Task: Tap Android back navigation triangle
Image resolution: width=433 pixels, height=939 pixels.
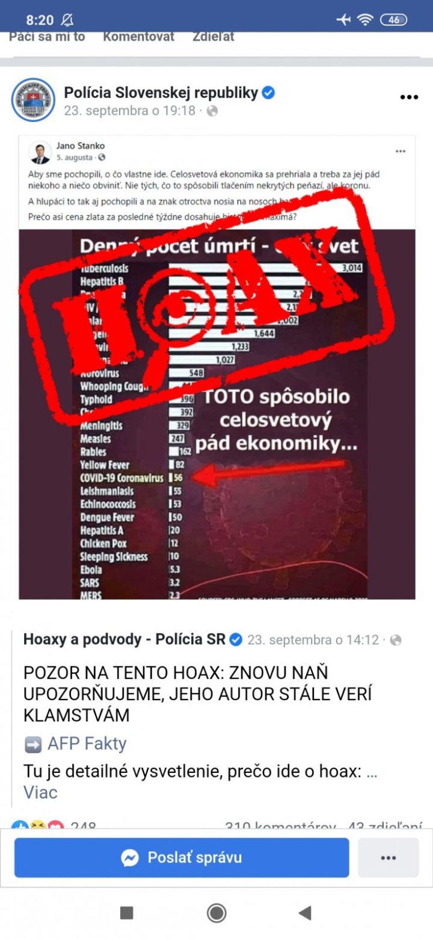Action: click(305, 913)
